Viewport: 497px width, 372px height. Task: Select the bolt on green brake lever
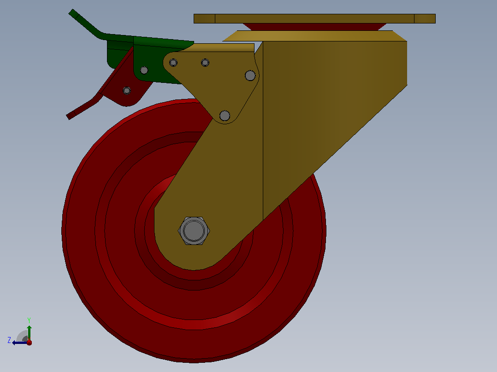[x=144, y=70]
